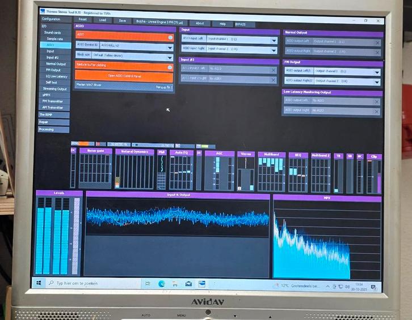Toggle the ASIO enable switch
The image size is (412, 320).
click(x=170, y=37)
